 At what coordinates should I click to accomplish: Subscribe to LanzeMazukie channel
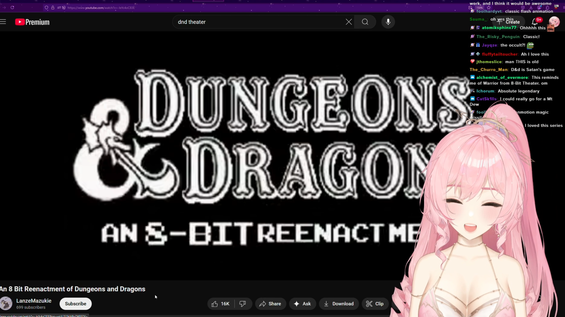[x=75, y=304]
